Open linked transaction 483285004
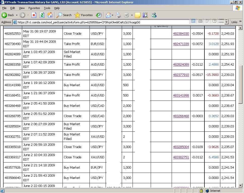244x193 pixels. [x=181, y=147]
